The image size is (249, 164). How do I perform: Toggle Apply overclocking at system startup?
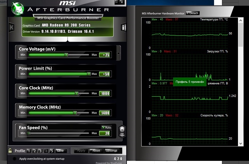(x=14, y=159)
